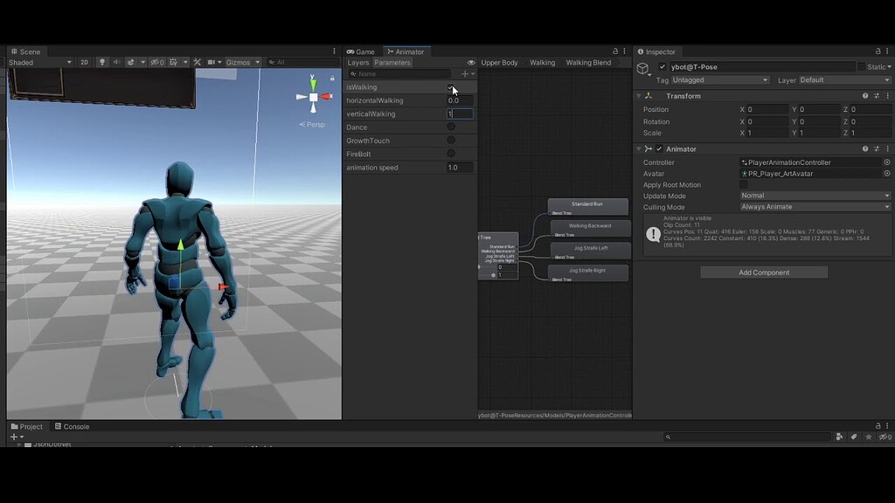
Task: Open the Shaded draw mode dropdown
Action: [x=39, y=62]
